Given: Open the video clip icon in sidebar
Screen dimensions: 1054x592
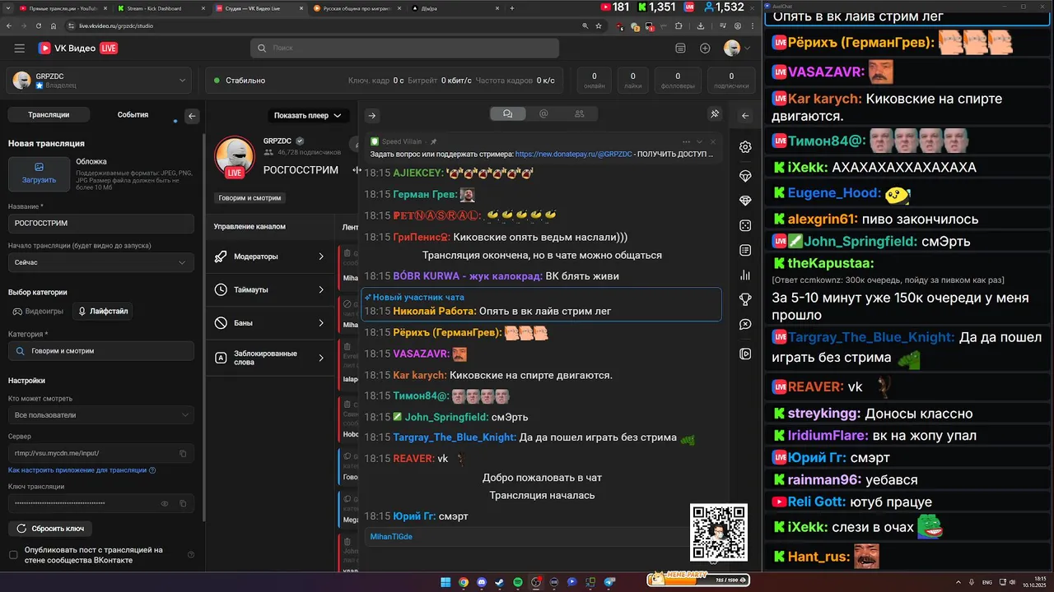Looking at the screenshot, I should coord(745,354).
